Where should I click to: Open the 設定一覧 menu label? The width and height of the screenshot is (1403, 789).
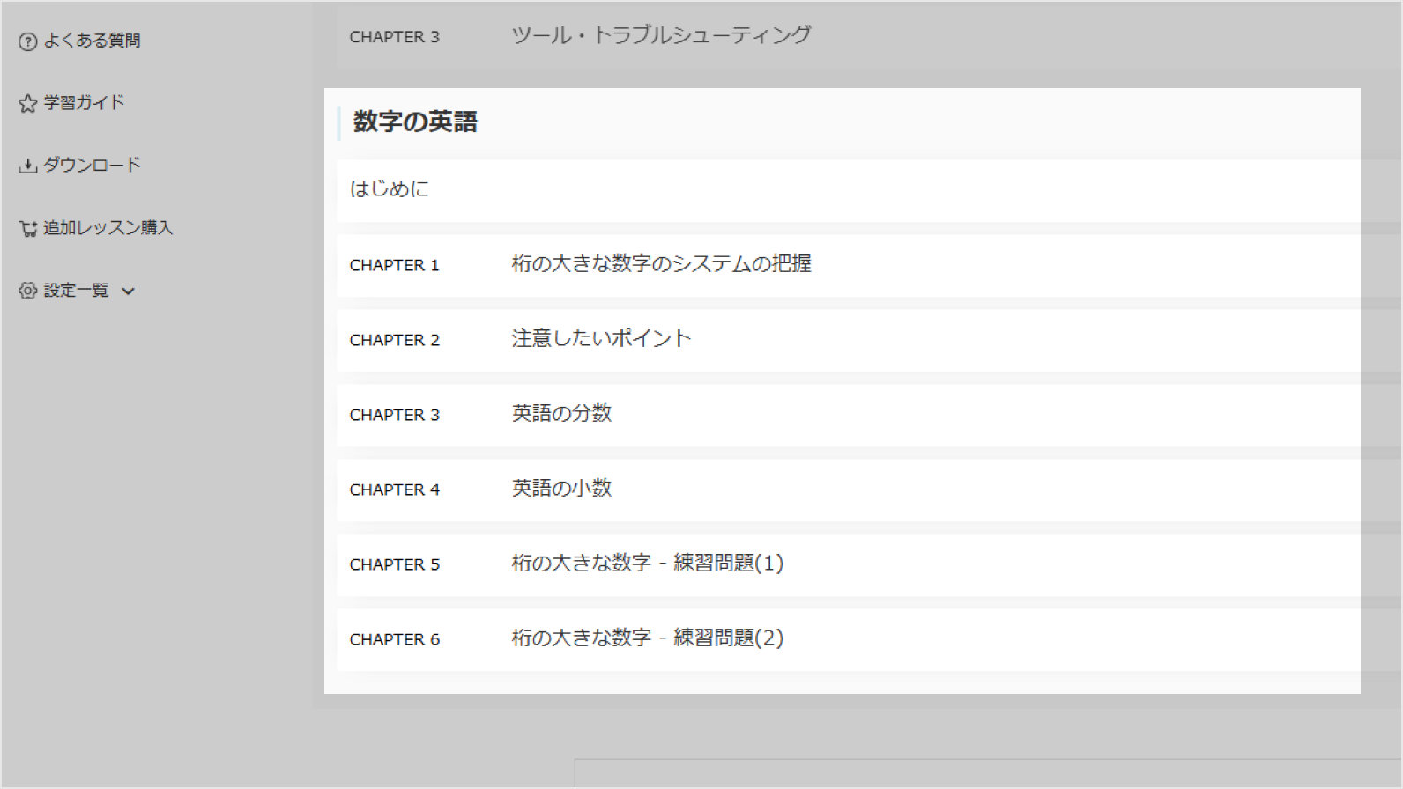77,291
